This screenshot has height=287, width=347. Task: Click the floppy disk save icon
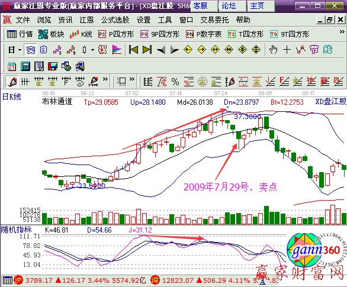(53, 66)
